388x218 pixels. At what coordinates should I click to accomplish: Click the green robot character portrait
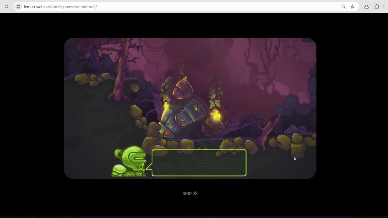click(x=129, y=162)
